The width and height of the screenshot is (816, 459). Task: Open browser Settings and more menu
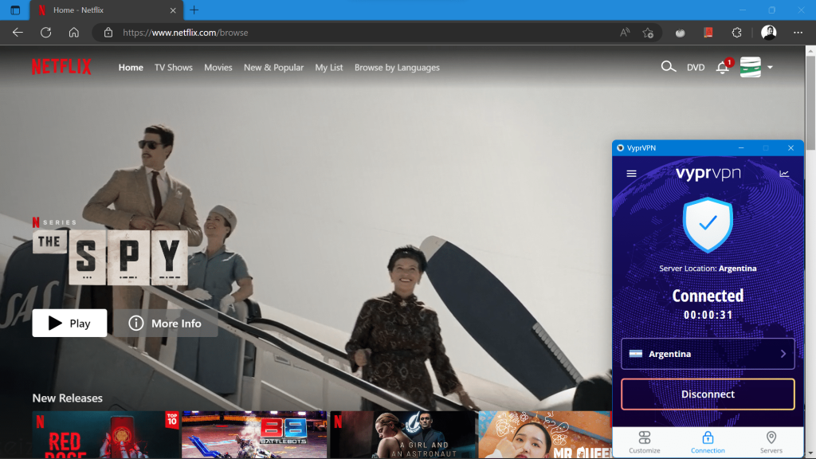click(798, 32)
